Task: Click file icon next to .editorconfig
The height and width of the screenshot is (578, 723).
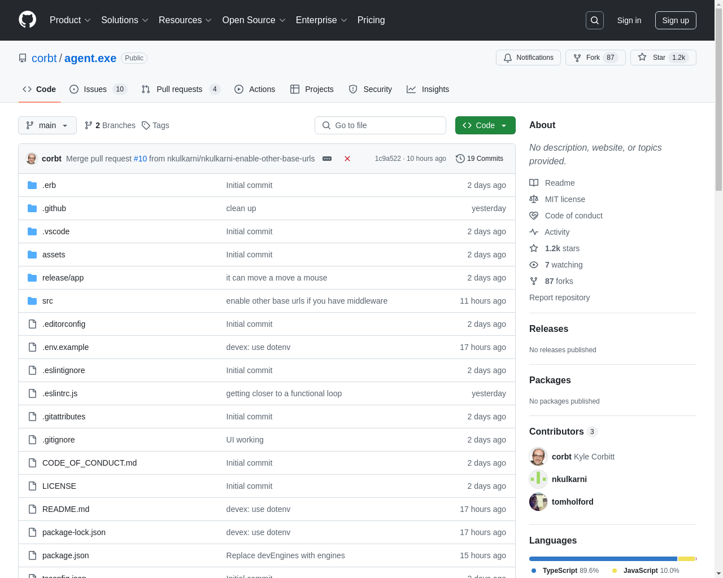Action: pos(32,324)
